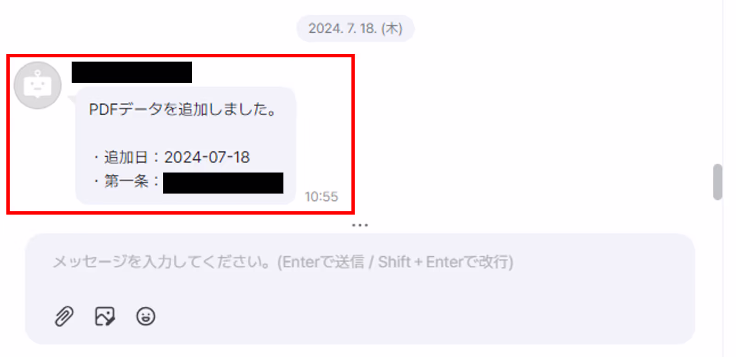Click scrollbar track below the thumb

click(718, 276)
